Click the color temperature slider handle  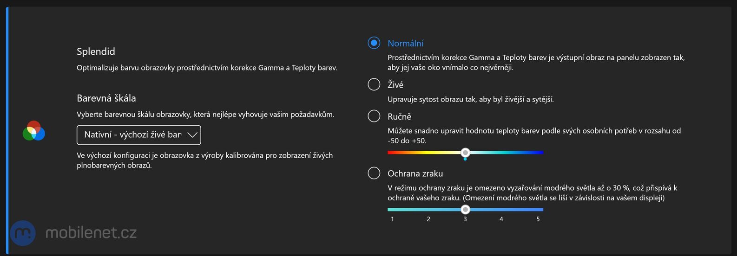(465, 153)
